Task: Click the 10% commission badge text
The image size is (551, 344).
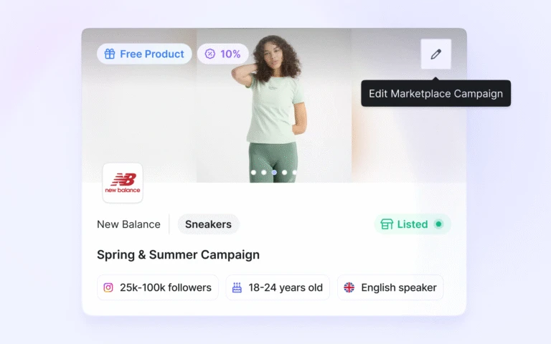Action: pyautogui.click(x=230, y=54)
